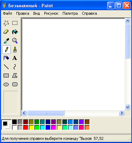Choose the magenta swatch
Image resolution: width=132 pixels, height=143 pixels.
tap(54, 128)
